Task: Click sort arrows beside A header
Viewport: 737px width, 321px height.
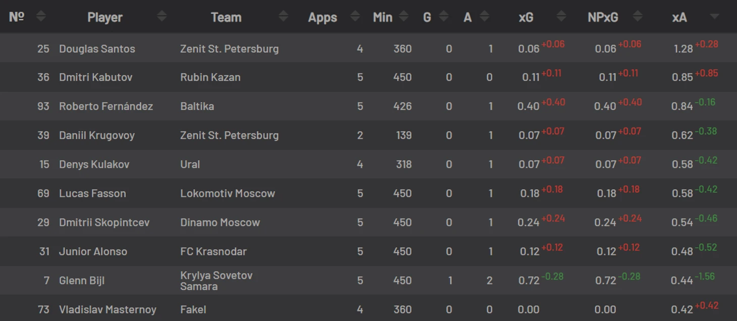Action: pyautogui.click(x=485, y=17)
